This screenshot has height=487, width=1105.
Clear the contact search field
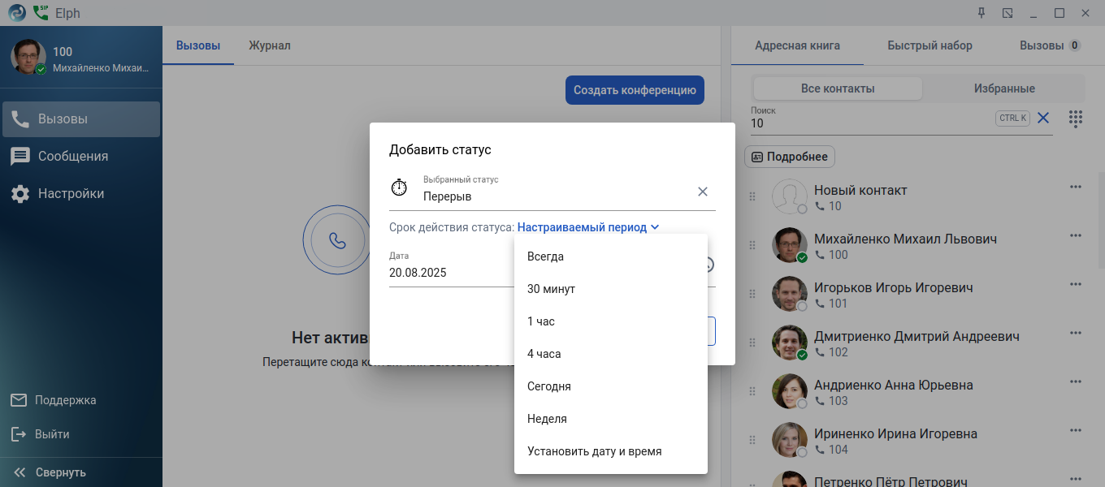coord(1043,119)
